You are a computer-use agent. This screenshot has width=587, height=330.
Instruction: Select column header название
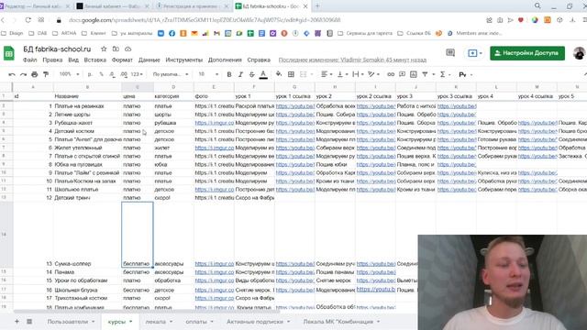[x=87, y=96]
